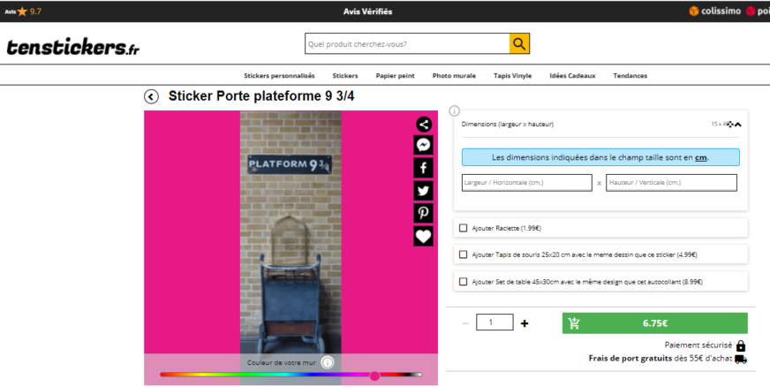Screen dimensions: 770x387
Task: Enable Ajouter Raclette option
Action: click(x=463, y=228)
